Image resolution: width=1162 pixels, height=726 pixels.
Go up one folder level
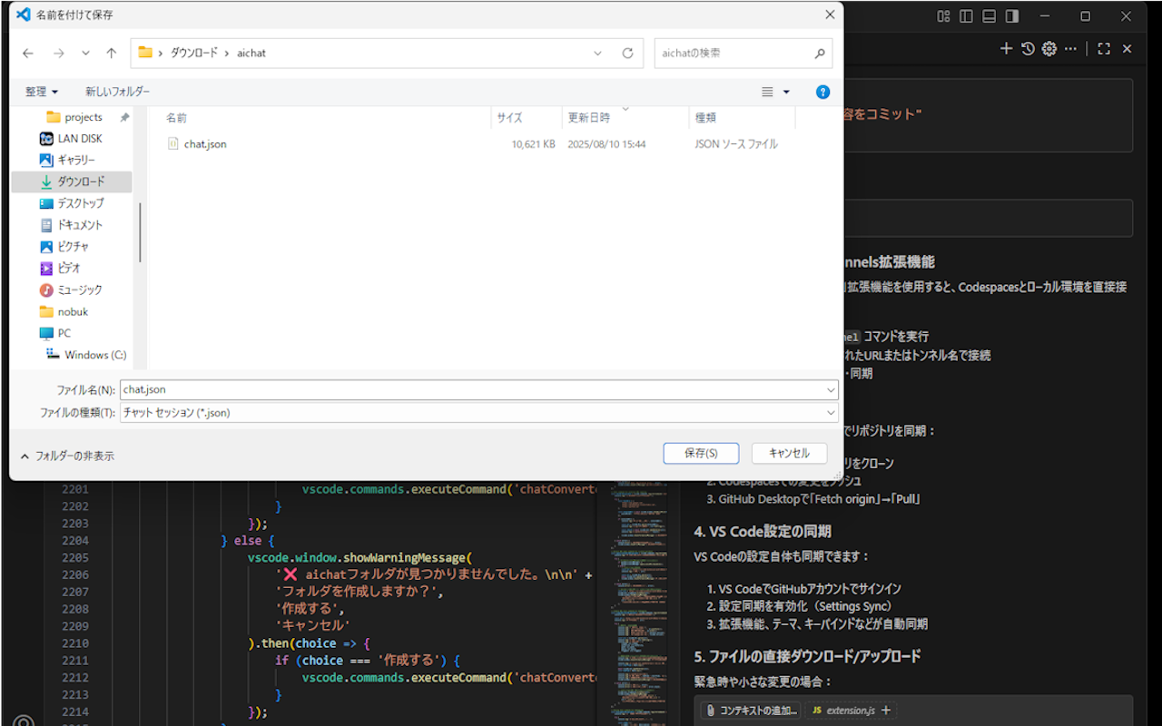[111, 54]
